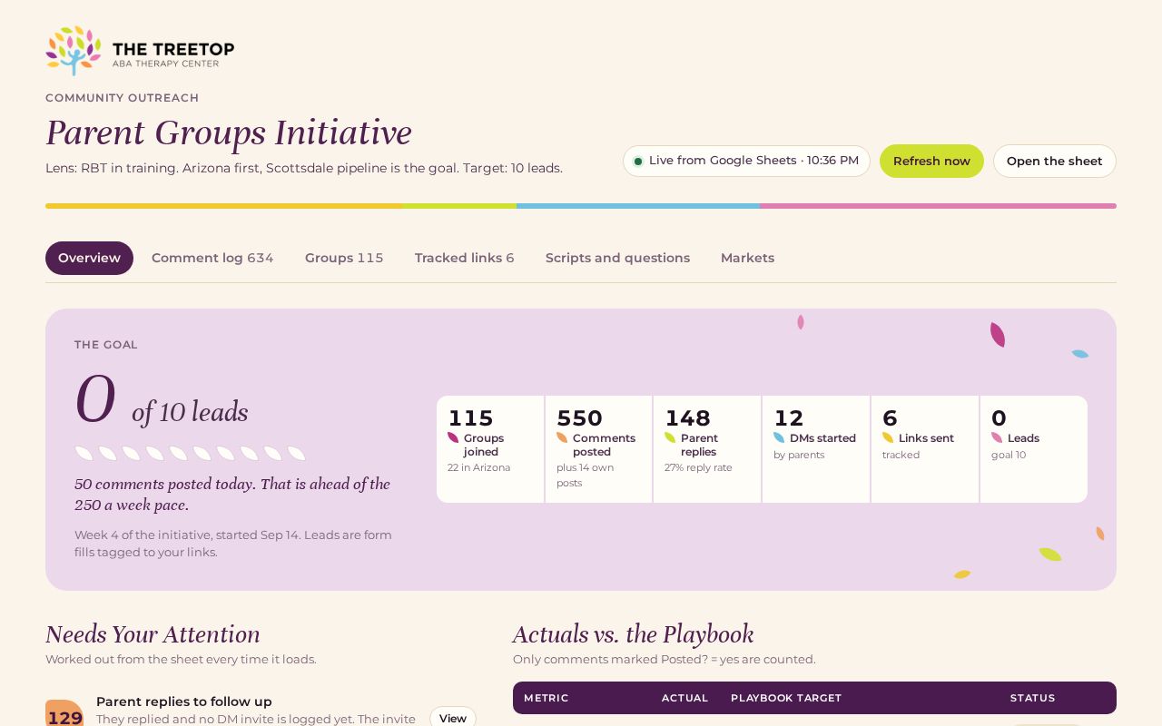Click the Parent replies leaf icon
This screenshot has width=1162, height=726.
pyautogui.click(x=670, y=437)
